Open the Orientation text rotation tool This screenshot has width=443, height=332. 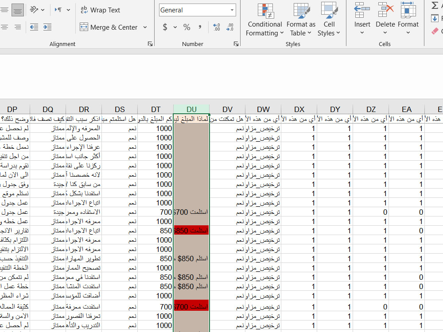click(x=34, y=10)
